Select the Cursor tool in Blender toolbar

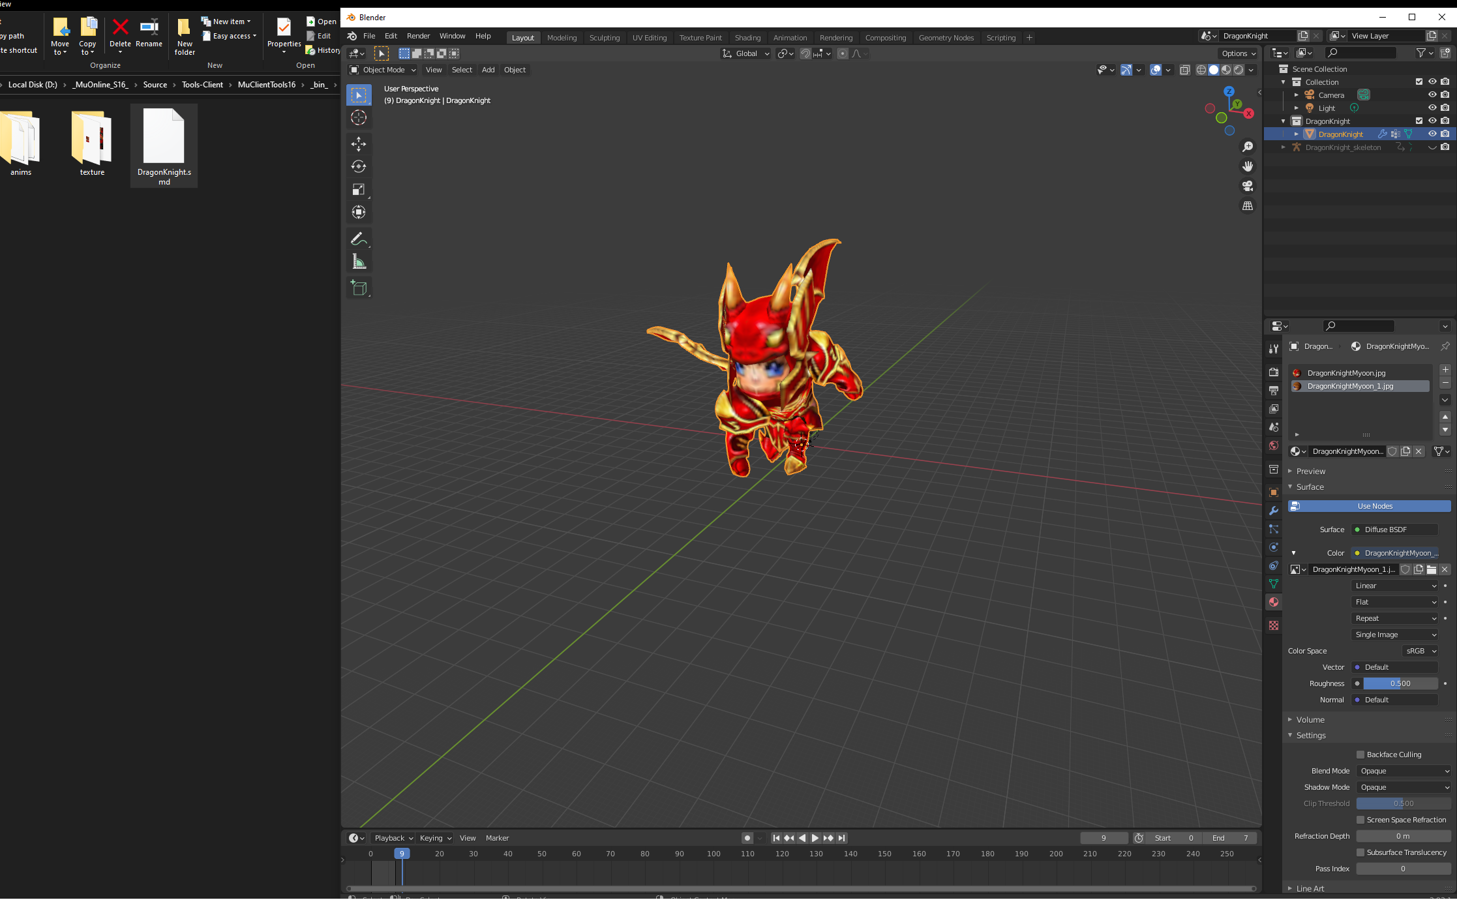point(359,118)
